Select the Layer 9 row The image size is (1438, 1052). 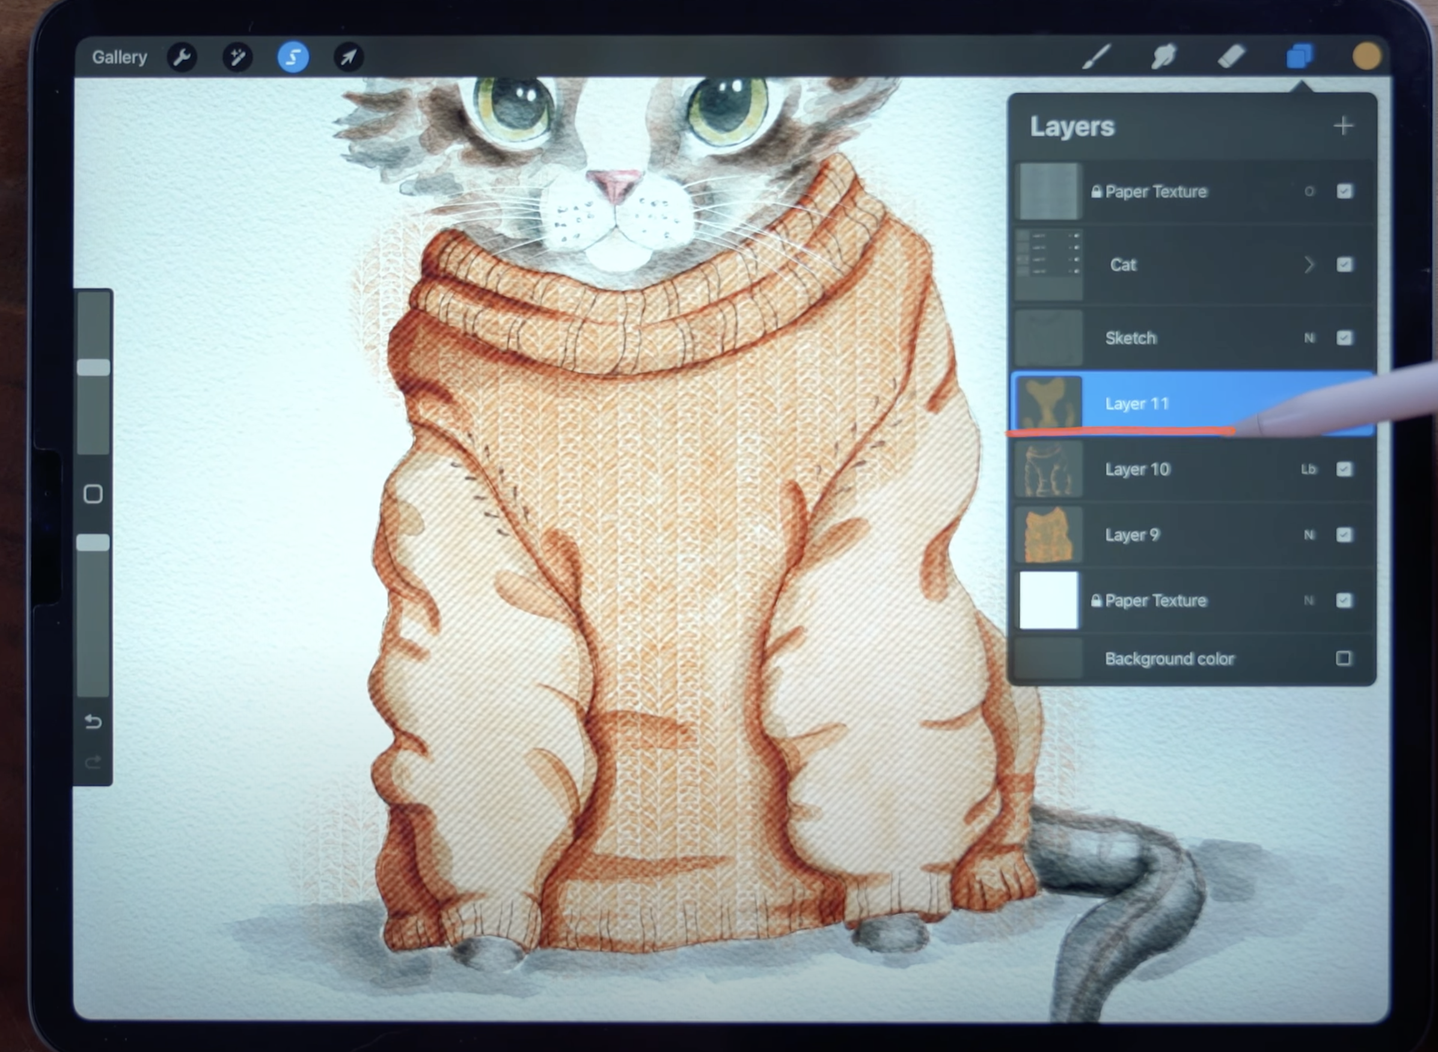pyautogui.click(x=1192, y=535)
